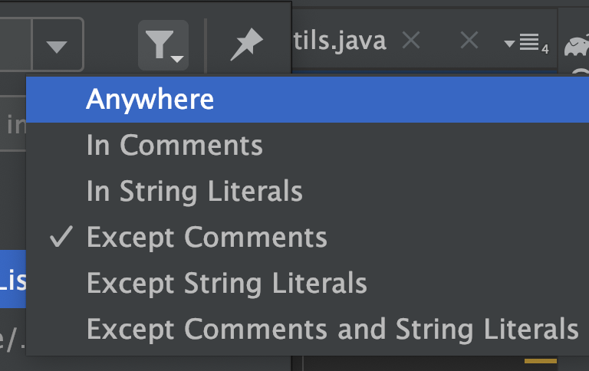Select Except Comments and String Literals

point(331,329)
